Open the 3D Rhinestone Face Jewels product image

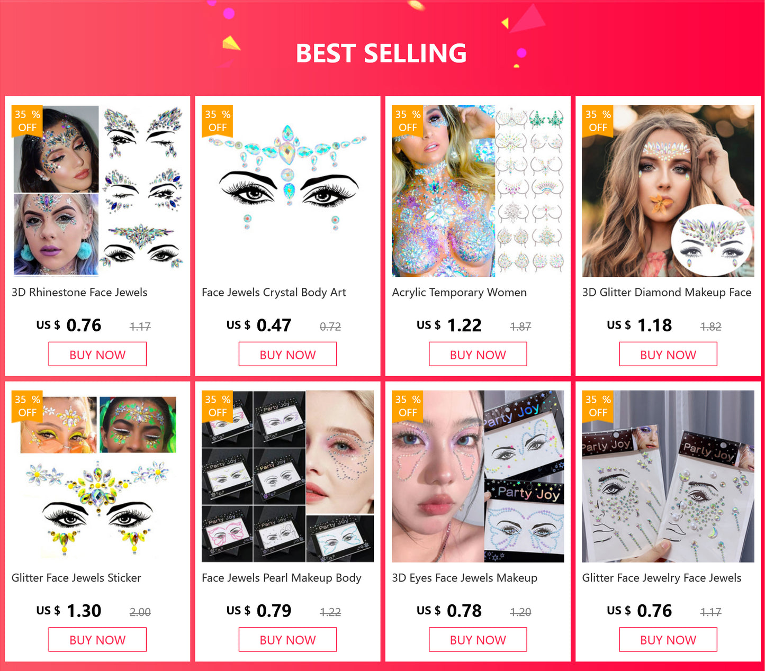pos(97,191)
